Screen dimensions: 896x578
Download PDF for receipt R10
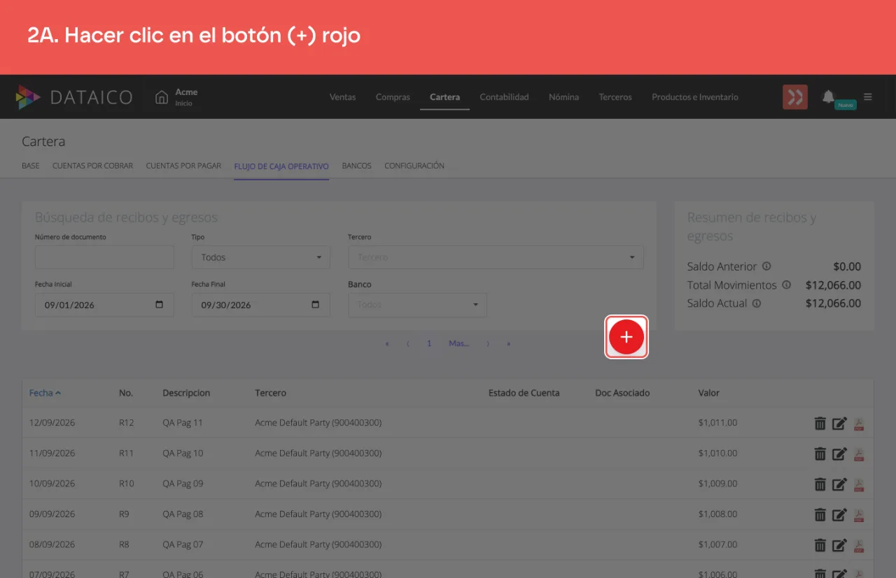tap(859, 484)
